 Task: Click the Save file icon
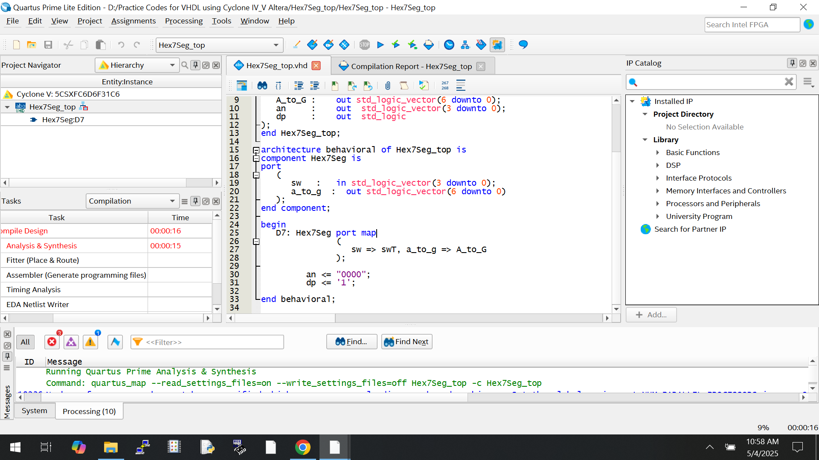(x=48, y=45)
